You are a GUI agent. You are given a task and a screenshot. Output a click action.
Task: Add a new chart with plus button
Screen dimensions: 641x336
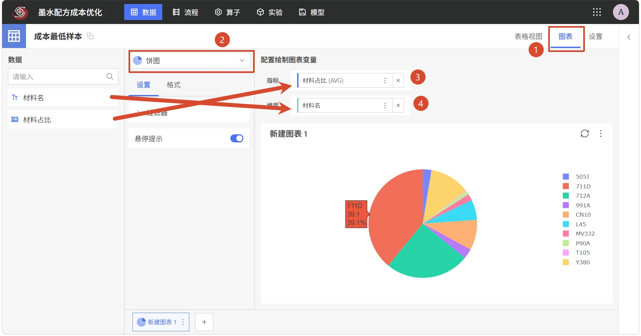204,322
